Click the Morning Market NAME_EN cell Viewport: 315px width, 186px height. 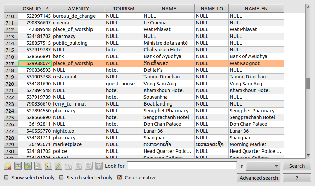(x=256, y=144)
